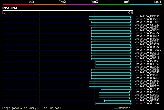This screenshot has width=164, height=110.
Task: Select the UniRef100_B4FQ59 label
Action: click(147, 39)
